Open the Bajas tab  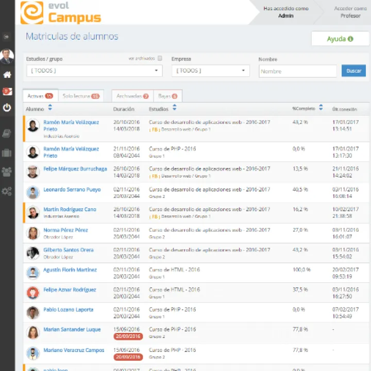tap(167, 96)
